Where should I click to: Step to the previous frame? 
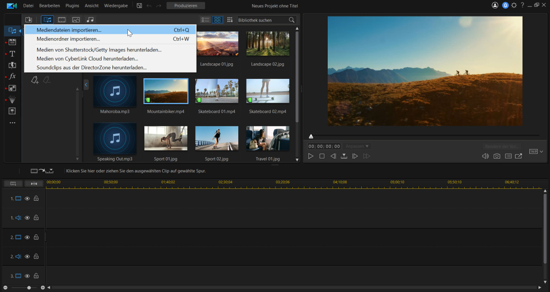[333, 156]
